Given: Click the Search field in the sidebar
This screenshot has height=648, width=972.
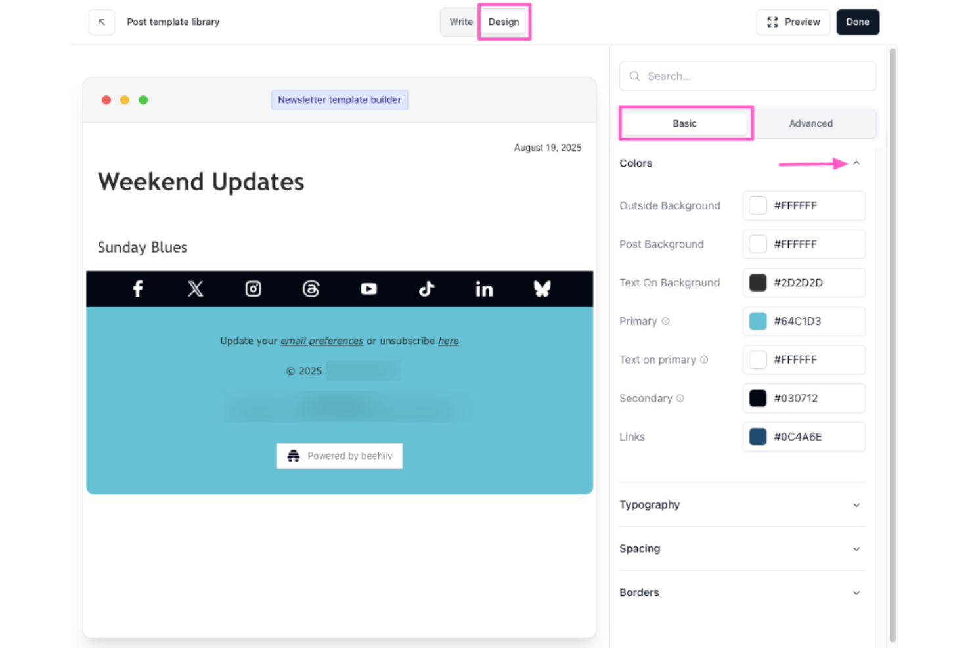Looking at the screenshot, I should [747, 76].
